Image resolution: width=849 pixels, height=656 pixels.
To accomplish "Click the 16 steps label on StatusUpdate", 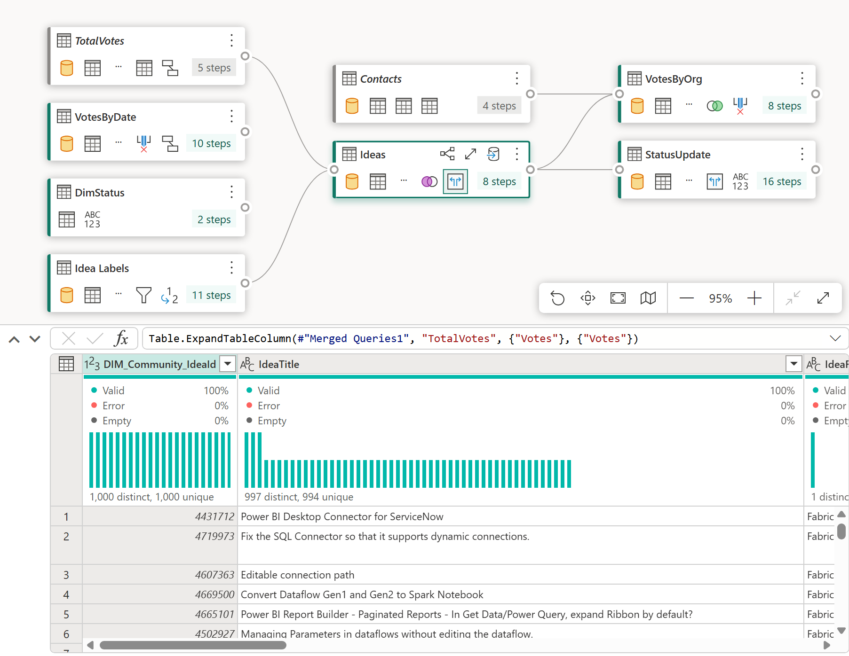I will tap(782, 181).
